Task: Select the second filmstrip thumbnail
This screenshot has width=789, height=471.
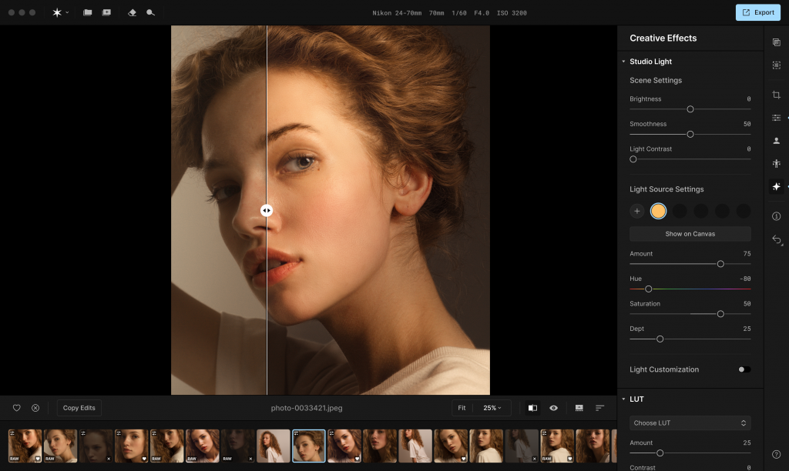Action: [60, 446]
